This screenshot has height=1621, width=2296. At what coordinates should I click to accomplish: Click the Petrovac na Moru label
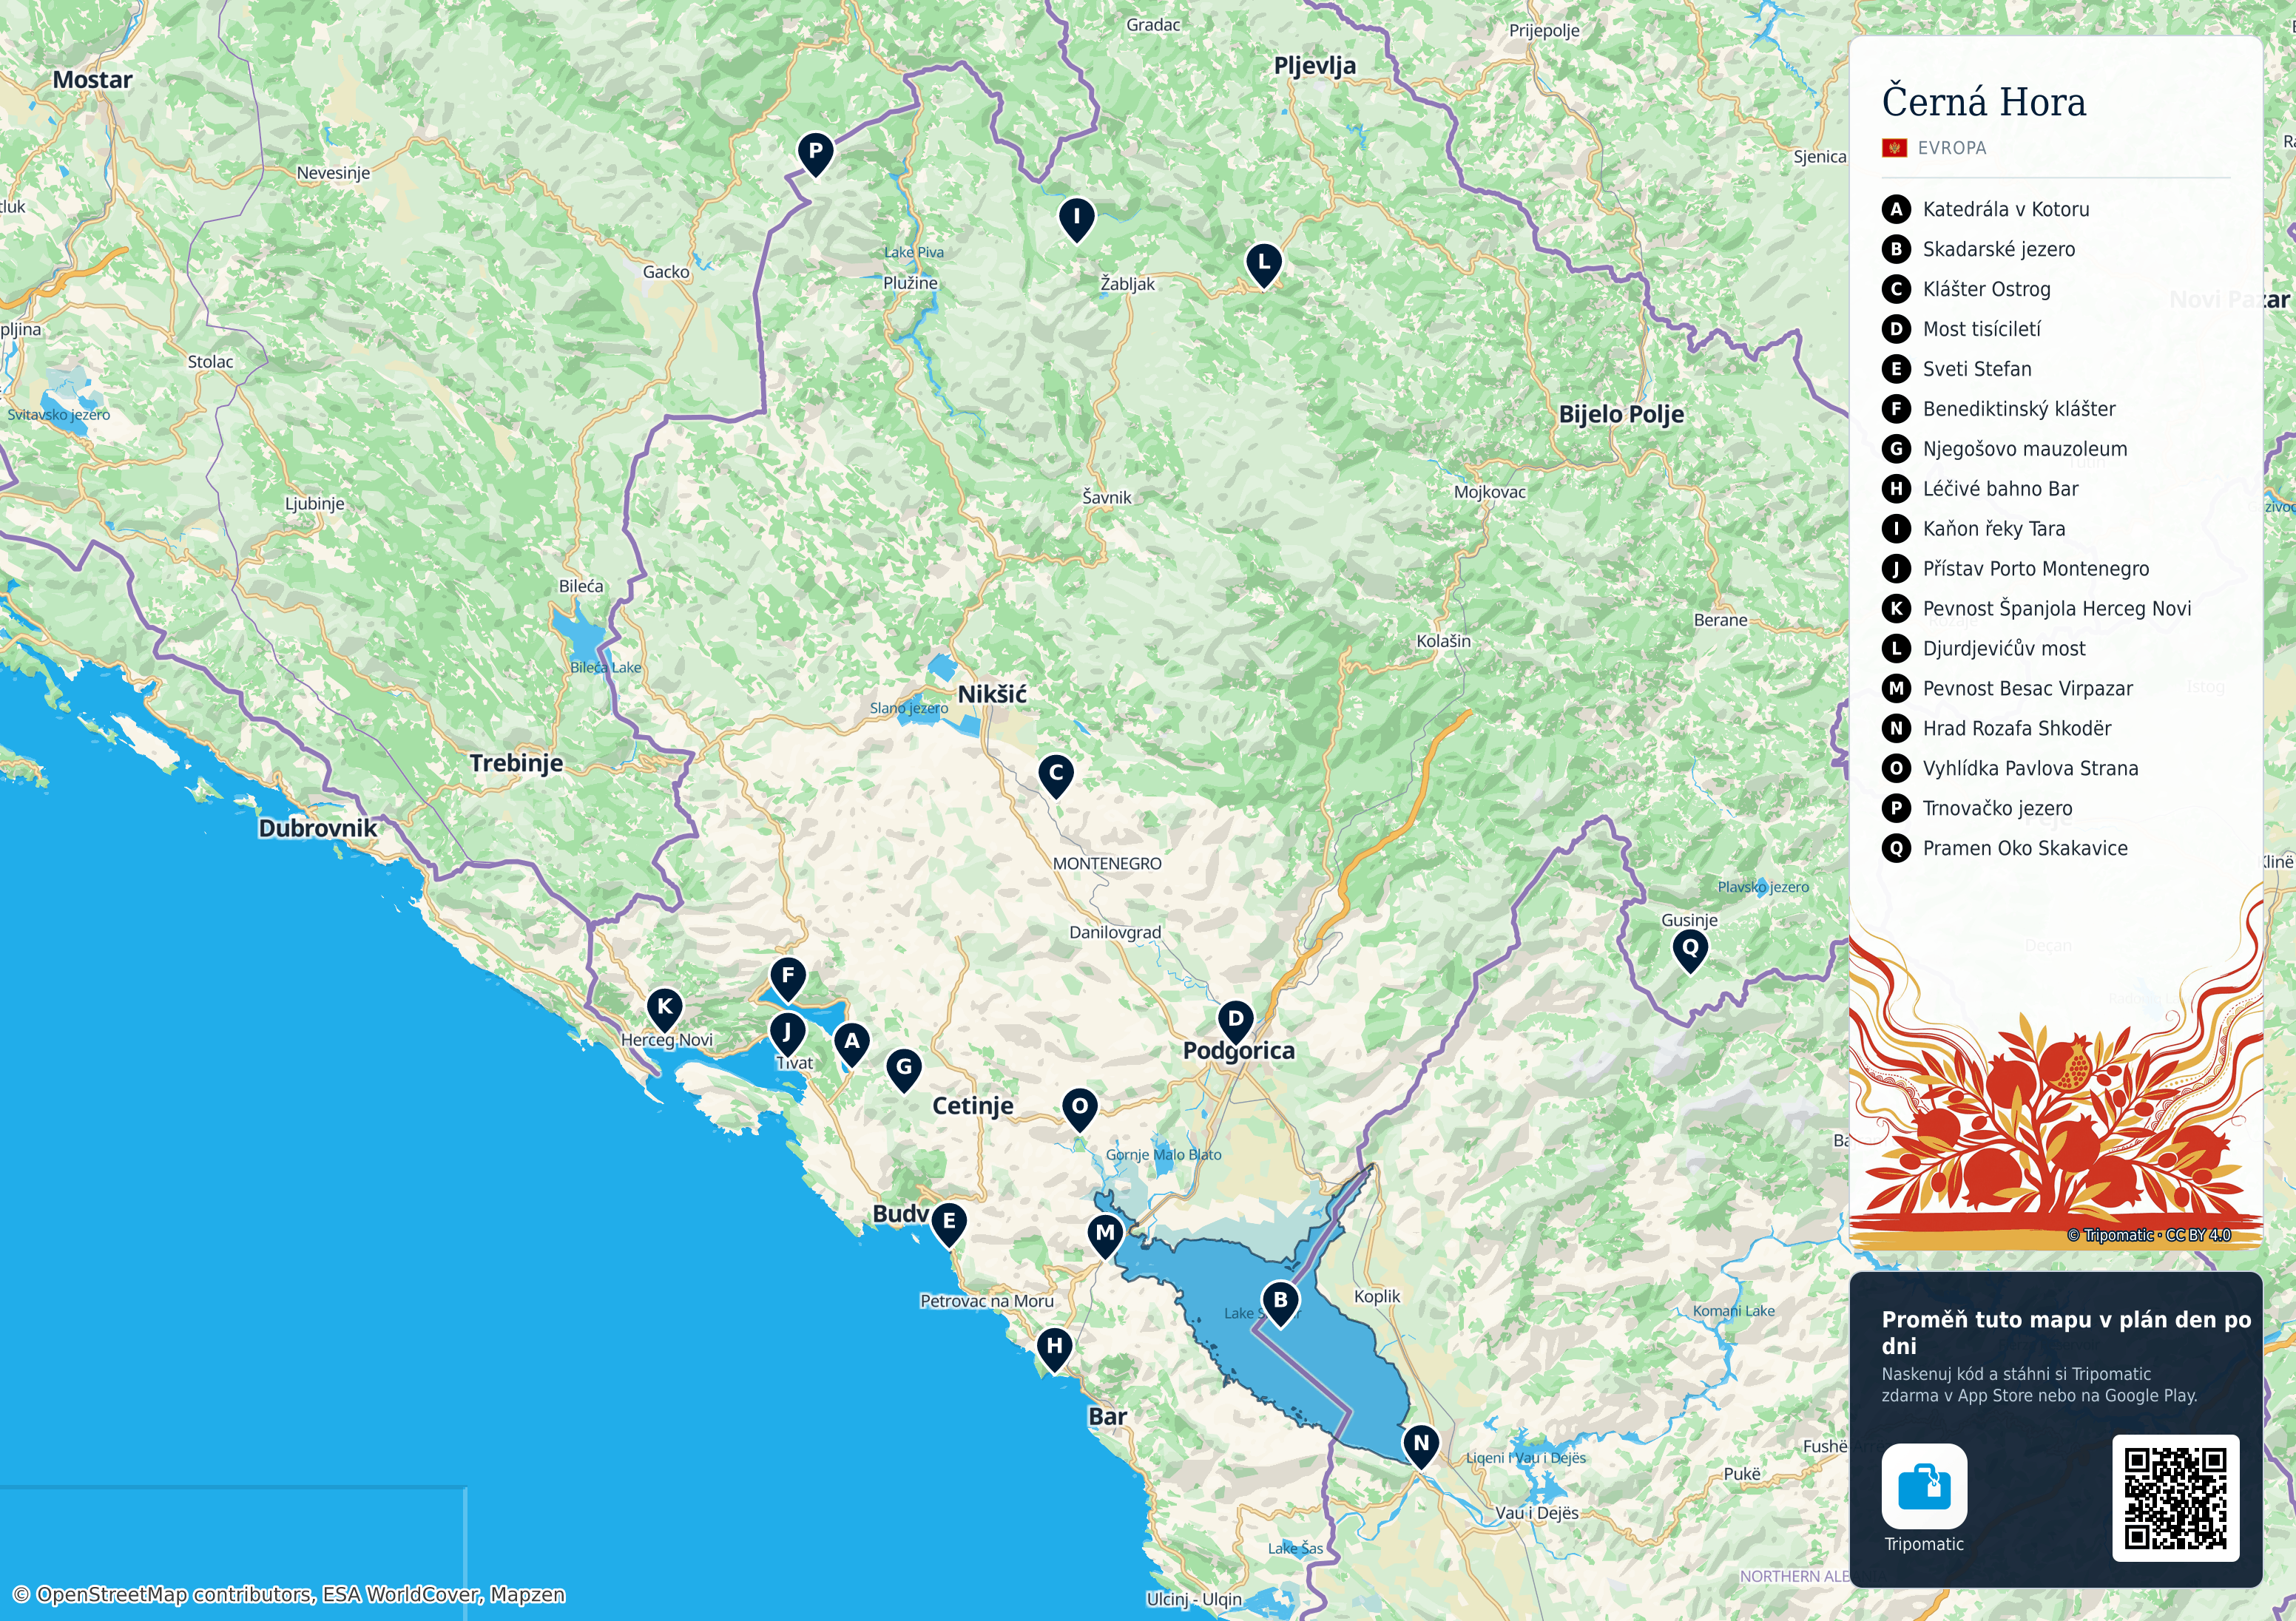[987, 1301]
